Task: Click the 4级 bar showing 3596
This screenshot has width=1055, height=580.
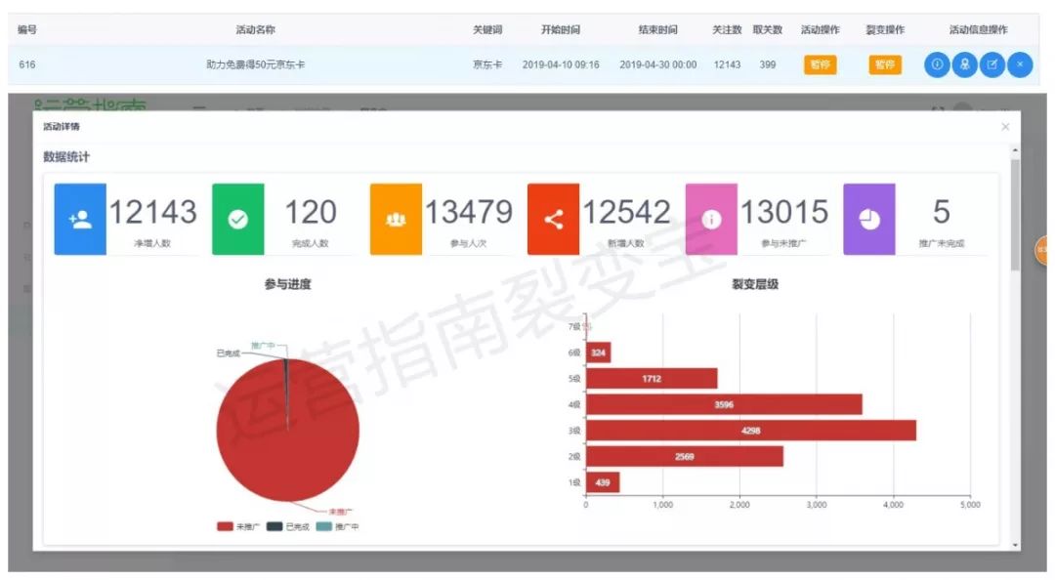Action: click(723, 404)
